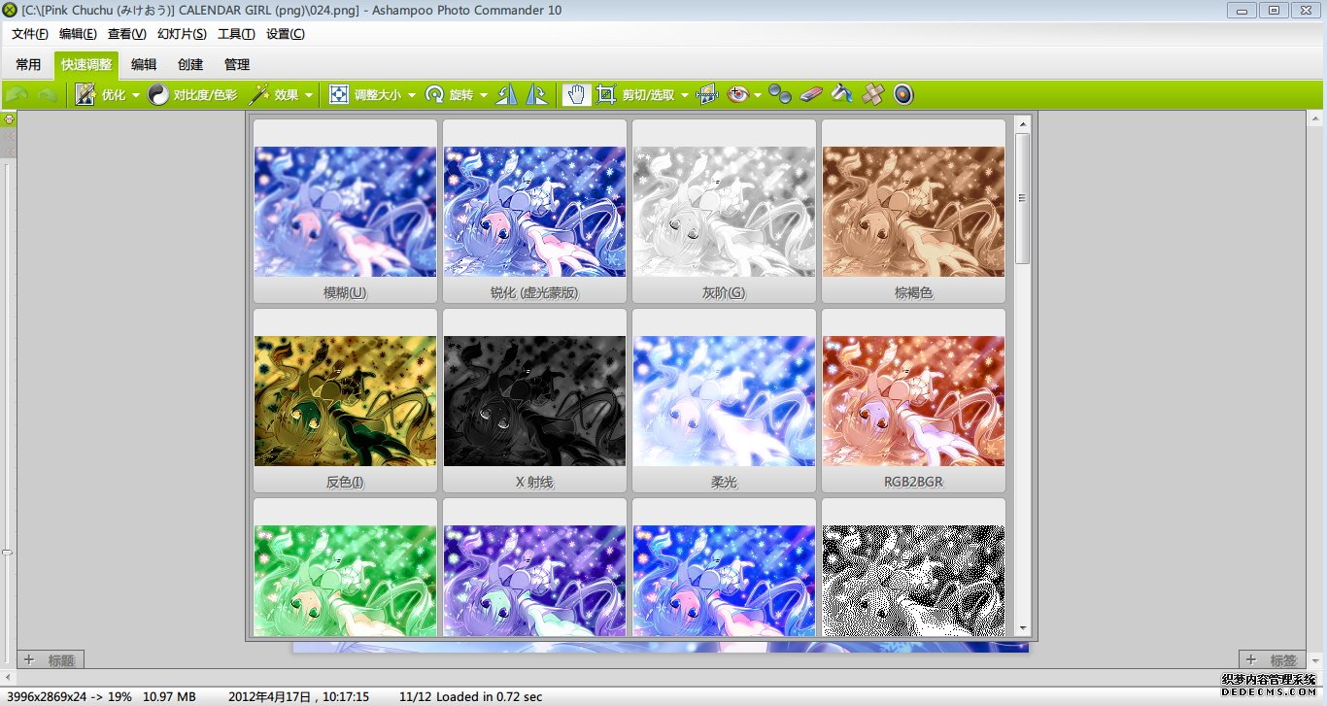
Task: Click the 3996x2869x24 -> 19% status text
Action: tap(67, 696)
